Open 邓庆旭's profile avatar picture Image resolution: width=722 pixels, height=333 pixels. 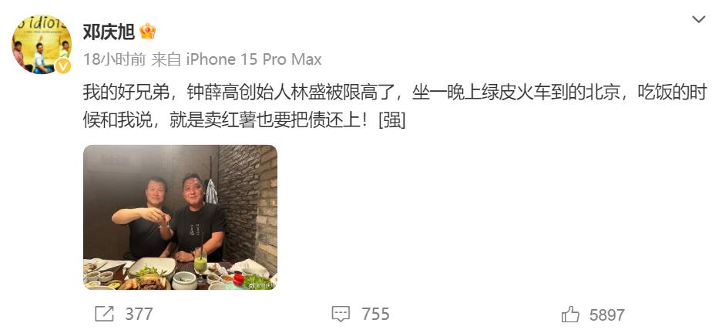(x=42, y=44)
